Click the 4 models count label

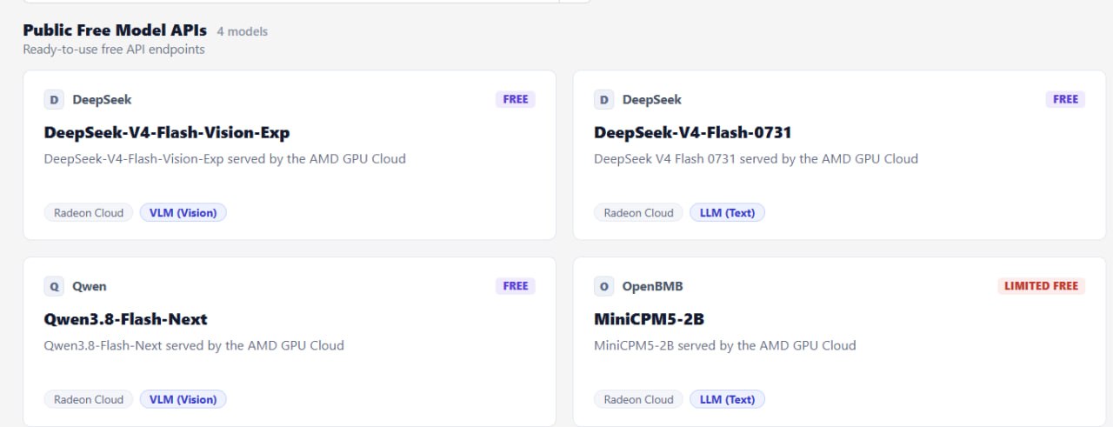(x=243, y=31)
